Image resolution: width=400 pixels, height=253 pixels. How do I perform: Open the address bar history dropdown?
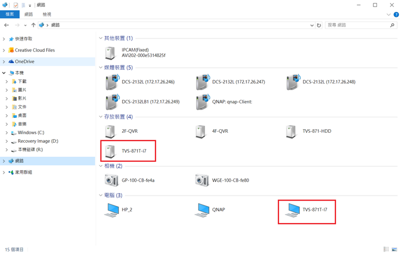tap(311, 25)
